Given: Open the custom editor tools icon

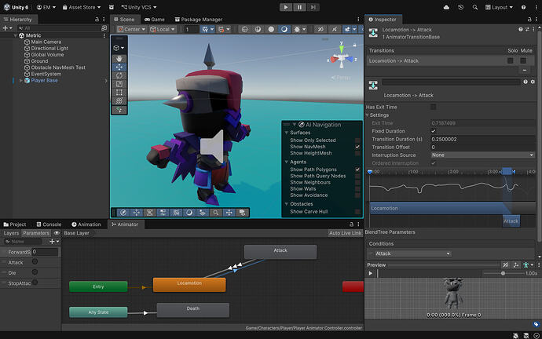Looking at the screenshot, I should [x=119, y=110].
